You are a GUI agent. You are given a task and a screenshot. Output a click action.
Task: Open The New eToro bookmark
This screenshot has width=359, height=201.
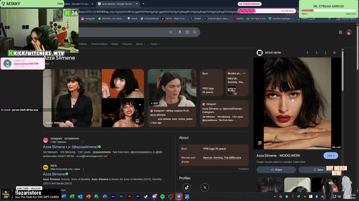pos(256,19)
